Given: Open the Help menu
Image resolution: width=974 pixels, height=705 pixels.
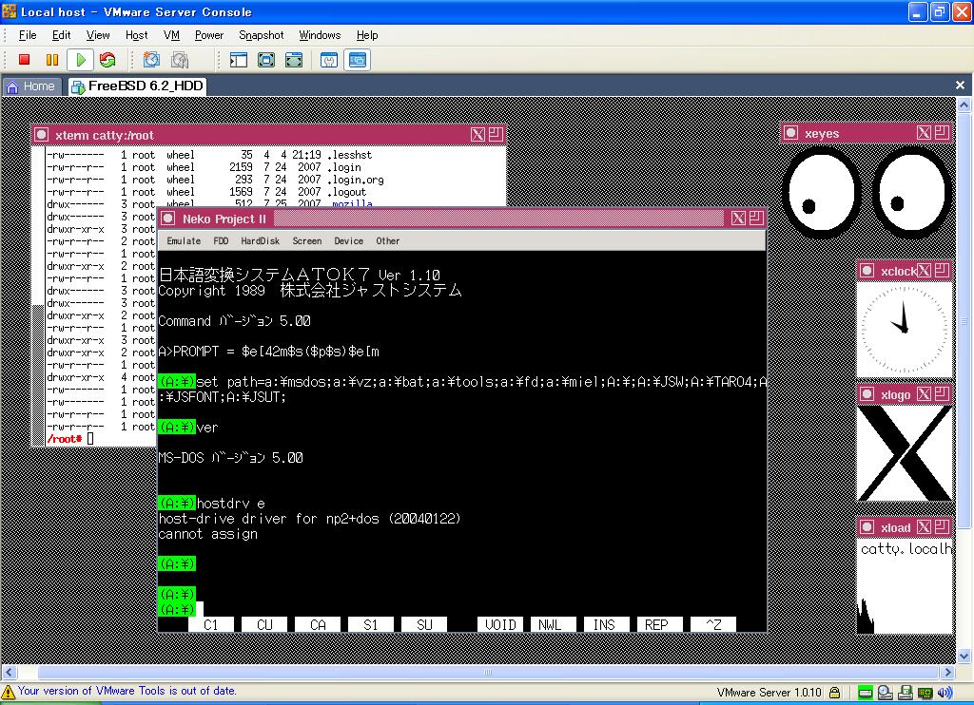Looking at the screenshot, I should [367, 35].
